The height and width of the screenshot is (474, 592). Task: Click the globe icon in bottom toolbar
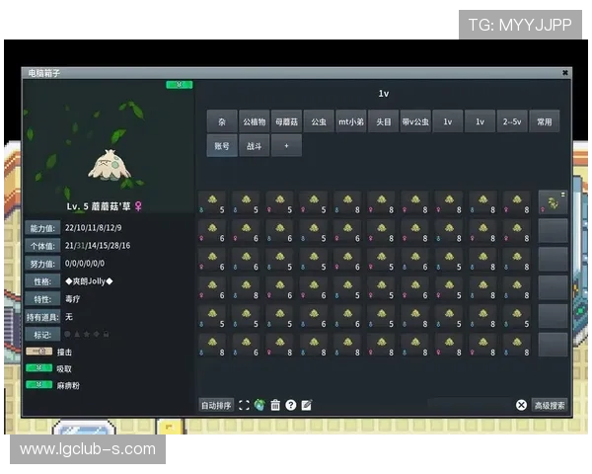tap(259, 405)
